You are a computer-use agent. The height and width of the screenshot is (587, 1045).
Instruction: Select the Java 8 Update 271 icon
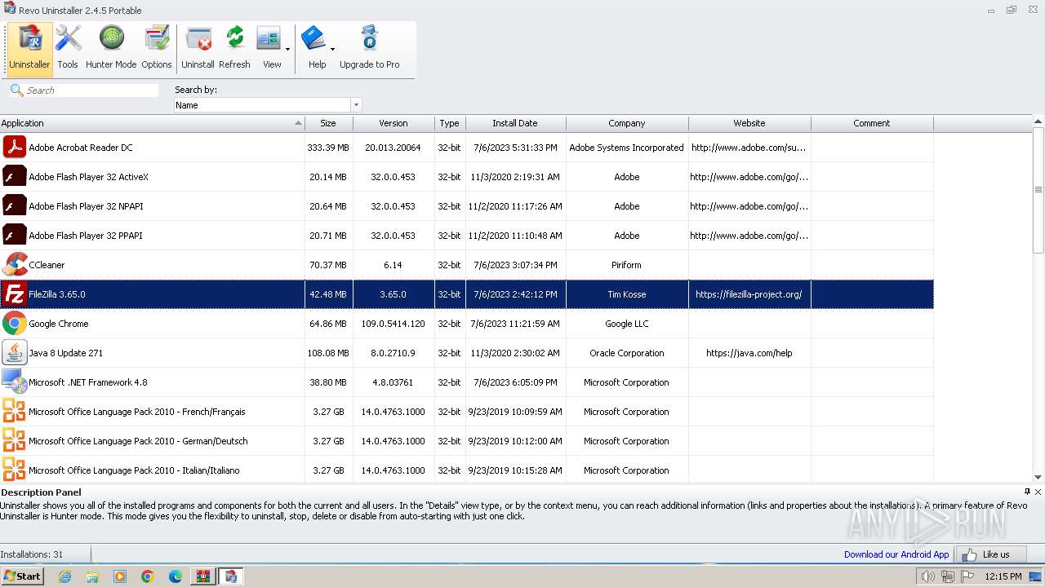[x=14, y=353]
